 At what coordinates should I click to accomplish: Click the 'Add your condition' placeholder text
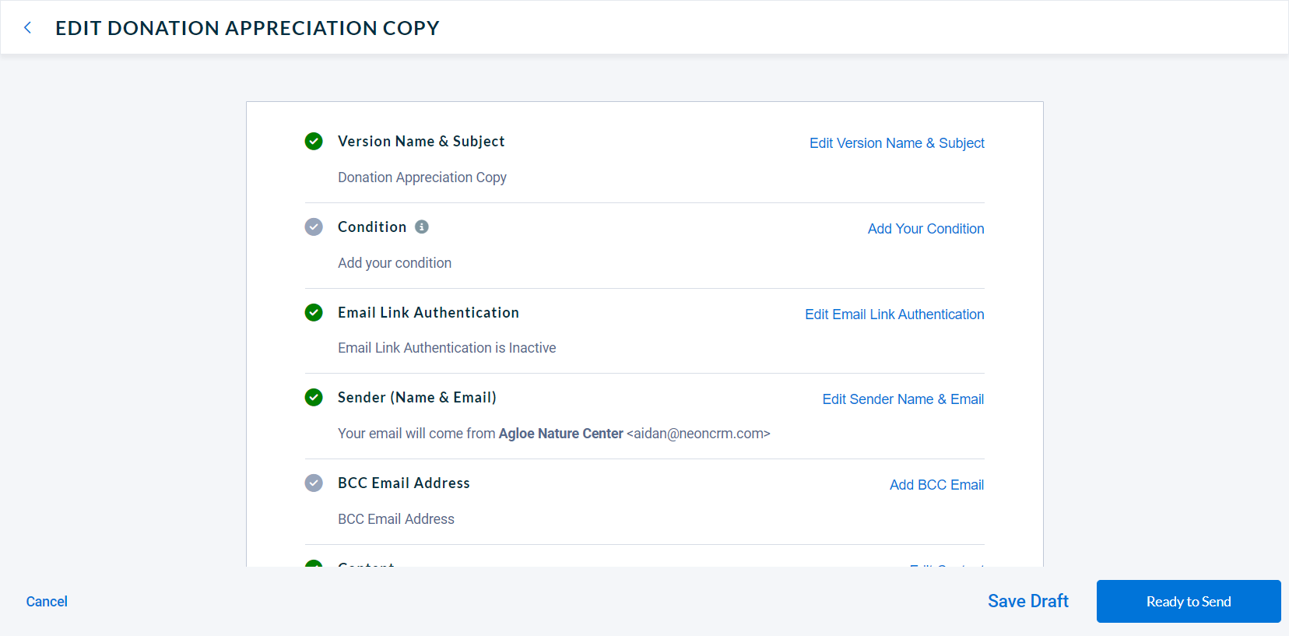click(x=395, y=263)
